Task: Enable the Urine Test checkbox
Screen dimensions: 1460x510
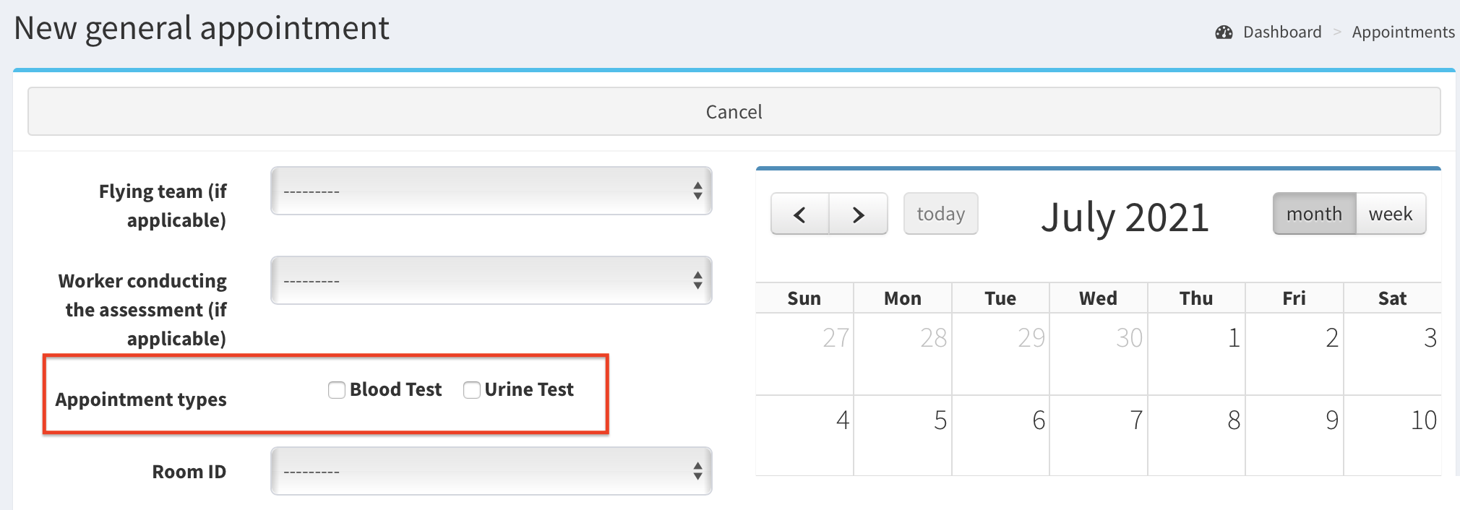Action: (472, 390)
